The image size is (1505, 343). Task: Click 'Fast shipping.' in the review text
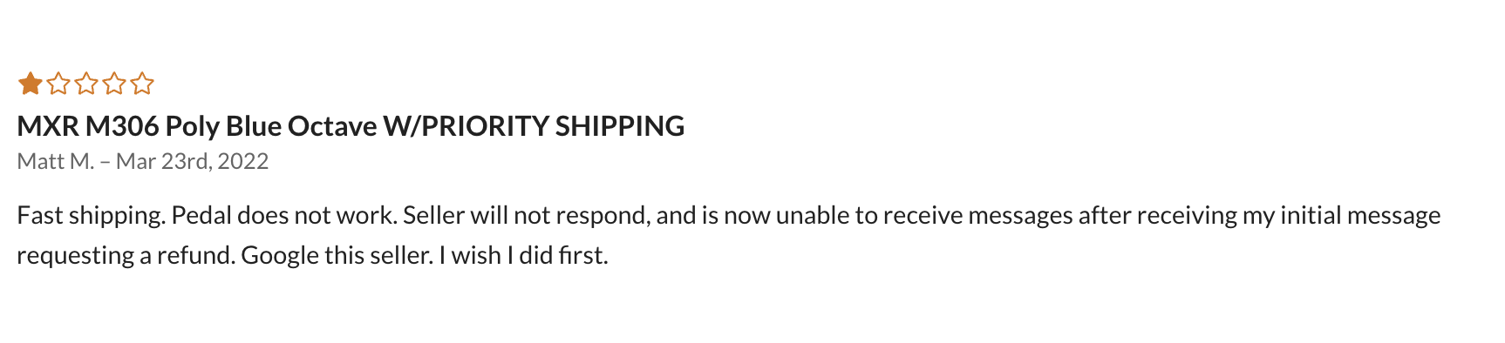point(91,215)
